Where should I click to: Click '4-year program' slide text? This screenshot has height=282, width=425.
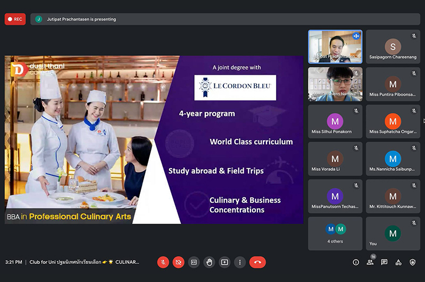click(207, 114)
